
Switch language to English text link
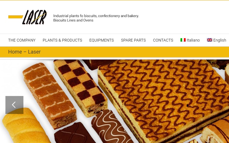pyautogui.click(x=220, y=40)
